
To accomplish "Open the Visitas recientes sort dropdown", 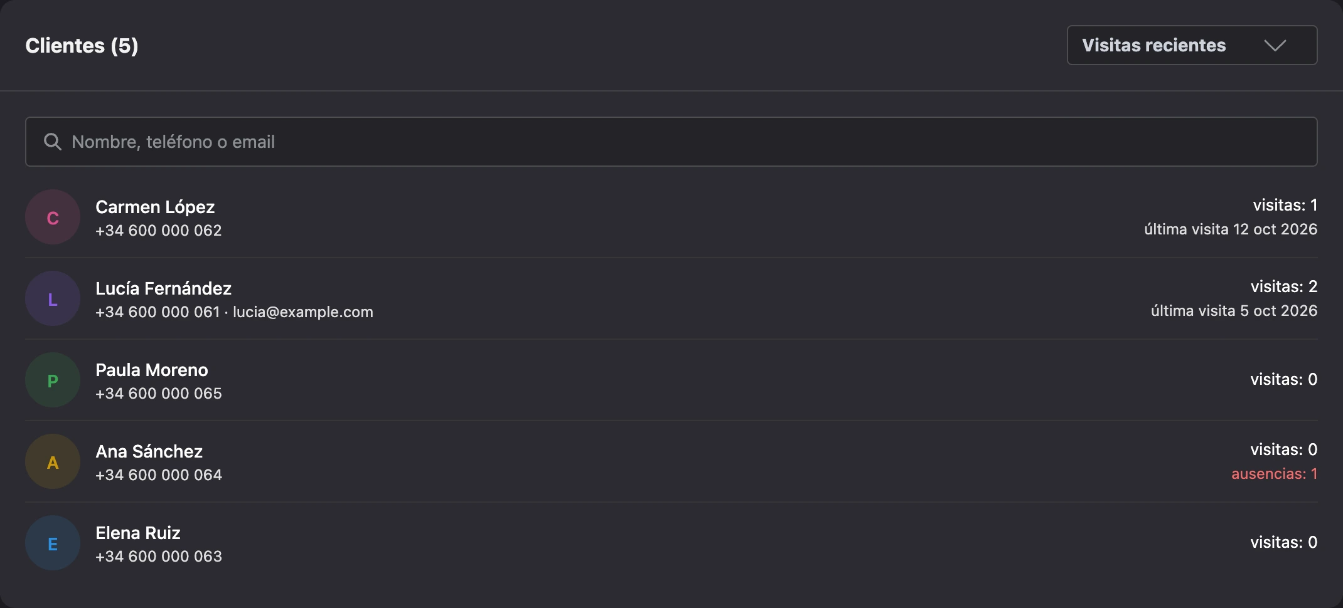I will tap(1192, 45).
